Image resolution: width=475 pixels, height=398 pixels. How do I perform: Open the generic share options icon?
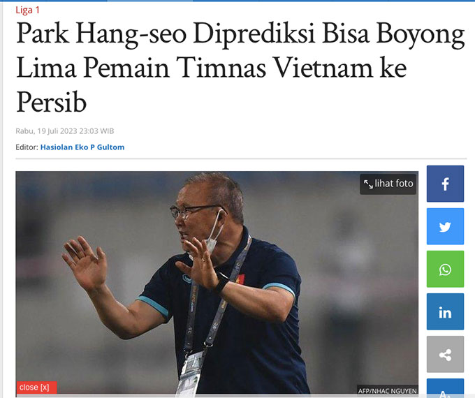coord(445,355)
